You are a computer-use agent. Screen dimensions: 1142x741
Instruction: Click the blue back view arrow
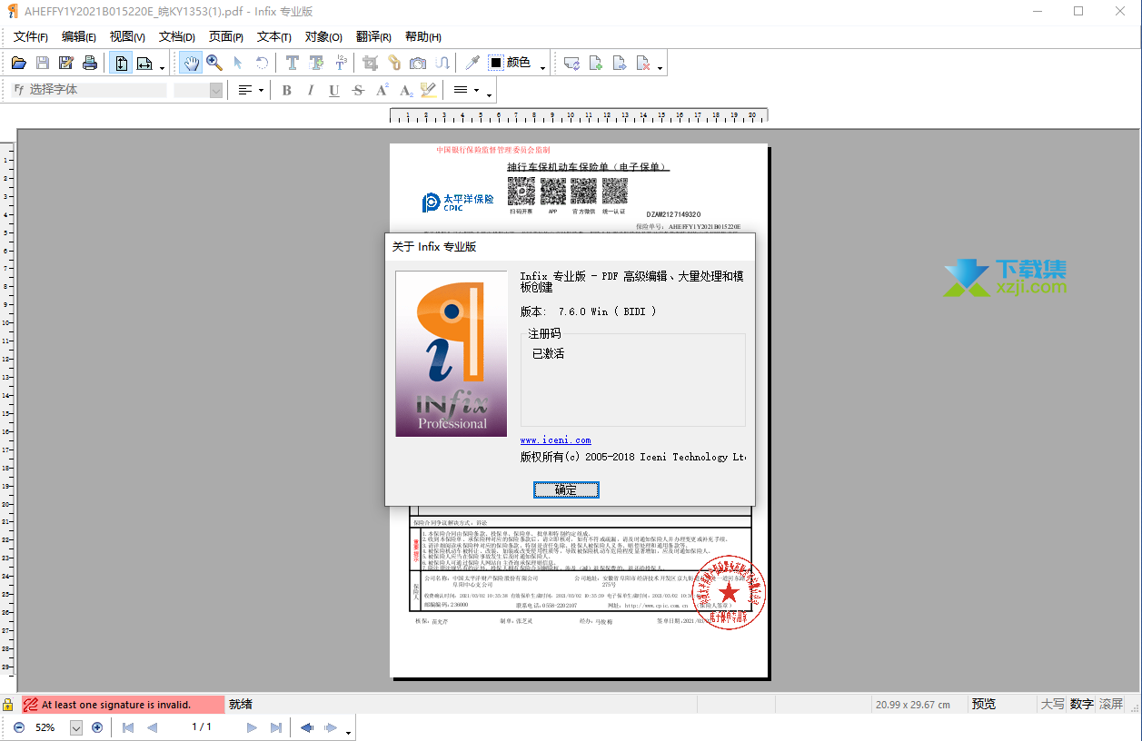tap(307, 727)
